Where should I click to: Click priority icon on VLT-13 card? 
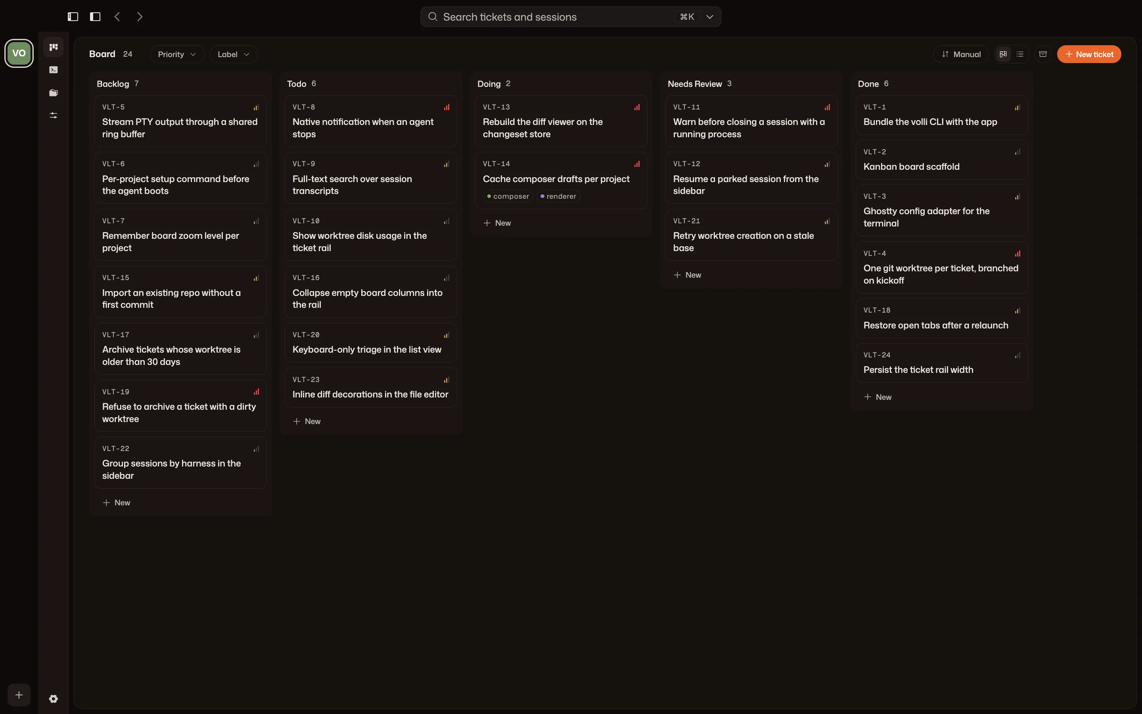tap(637, 107)
